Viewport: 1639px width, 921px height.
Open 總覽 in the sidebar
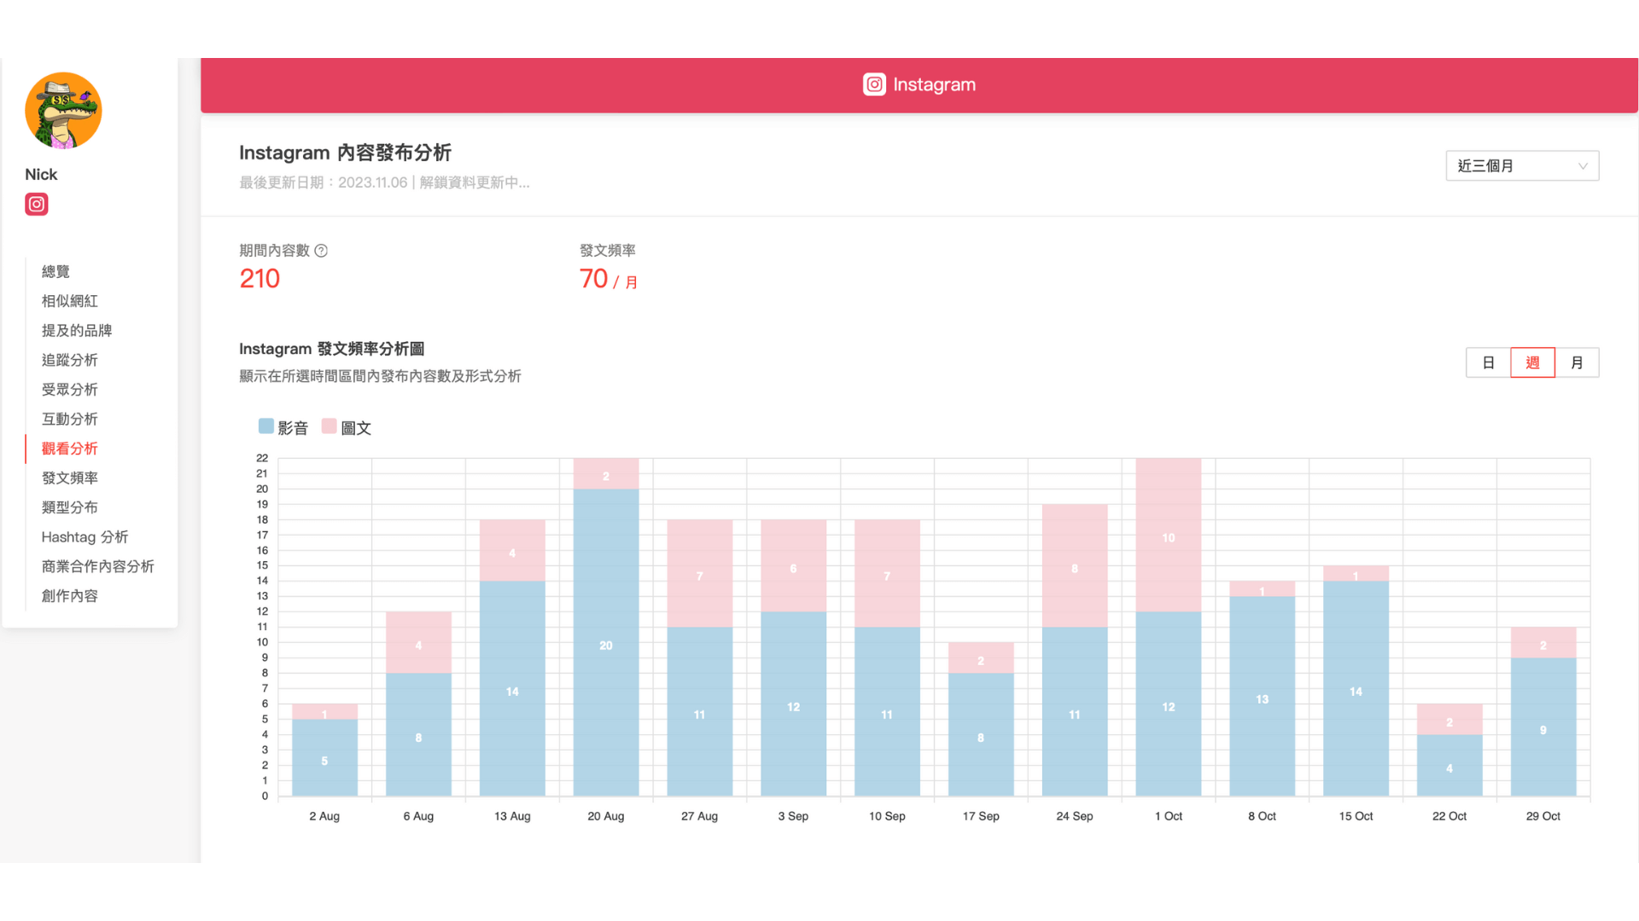[55, 271]
